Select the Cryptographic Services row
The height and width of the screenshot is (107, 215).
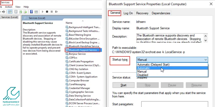(83, 92)
